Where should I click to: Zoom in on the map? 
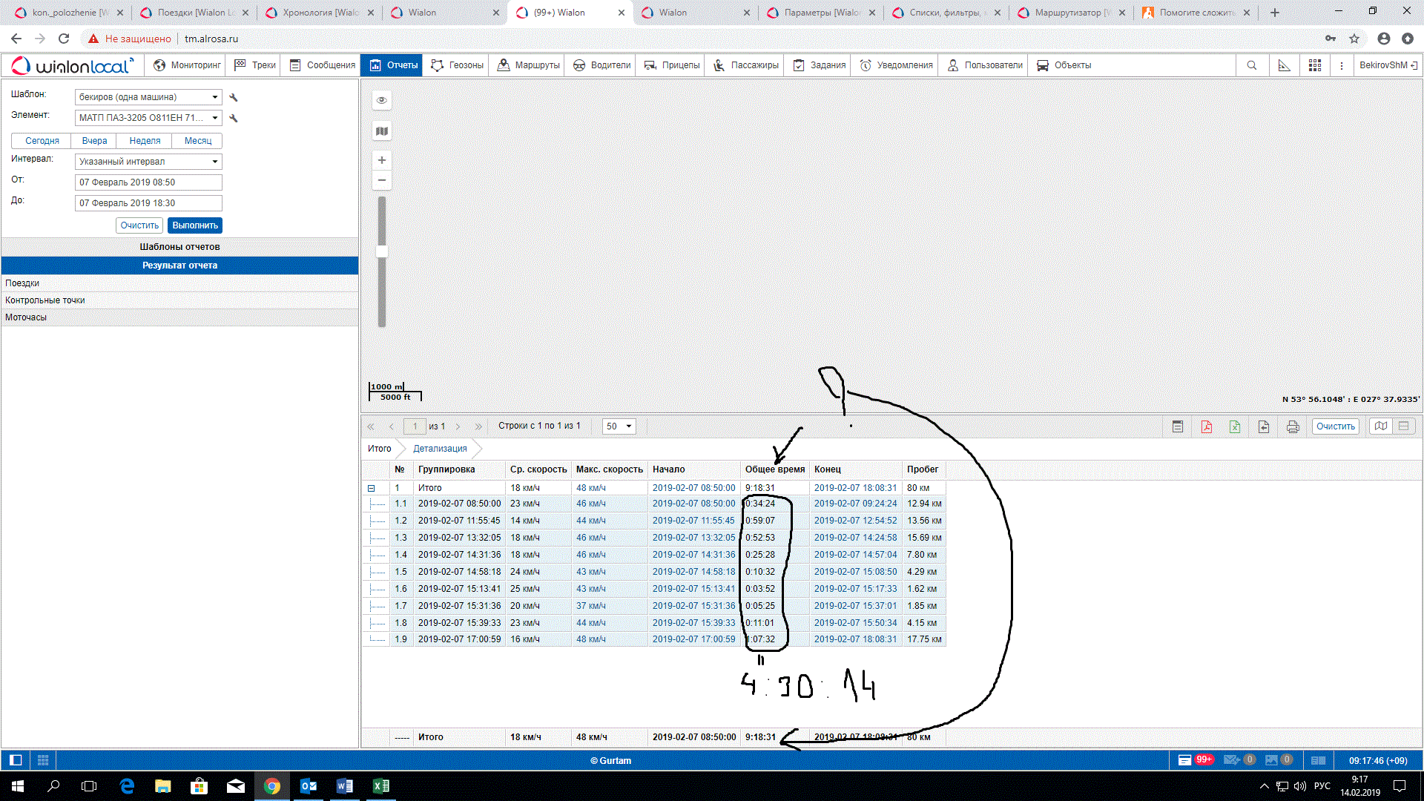point(382,160)
